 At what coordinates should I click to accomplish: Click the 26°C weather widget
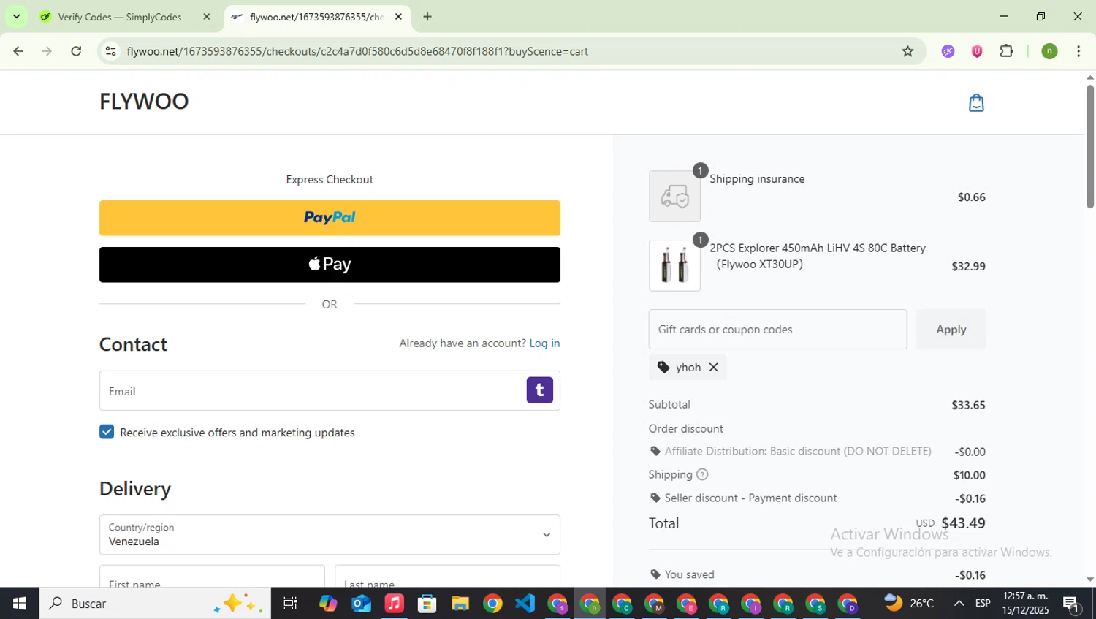click(909, 604)
